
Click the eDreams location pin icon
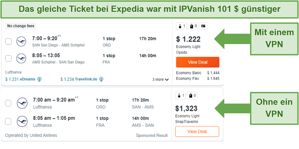click(x=39, y=79)
